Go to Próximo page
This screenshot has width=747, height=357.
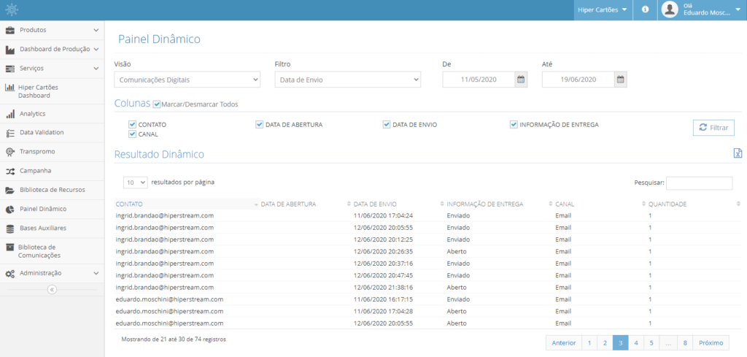pyautogui.click(x=711, y=342)
